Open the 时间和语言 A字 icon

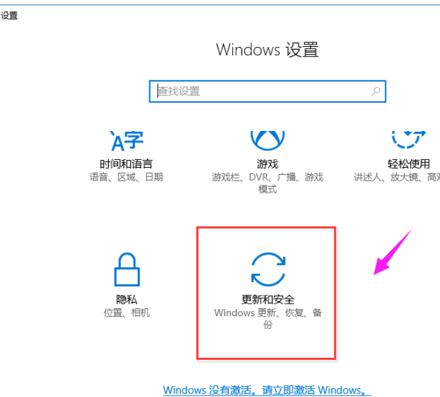[127, 141]
